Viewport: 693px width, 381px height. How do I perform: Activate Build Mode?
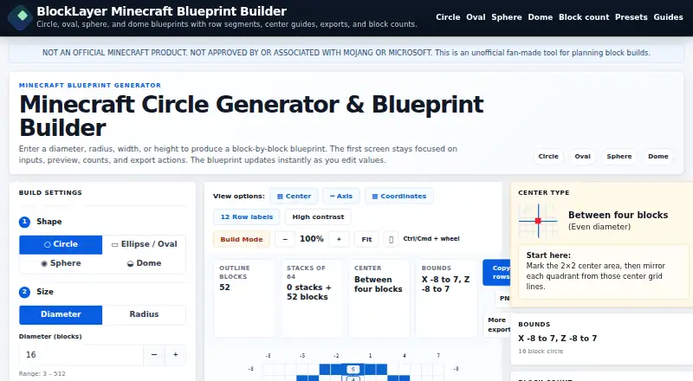pyautogui.click(x=242, y=240)
